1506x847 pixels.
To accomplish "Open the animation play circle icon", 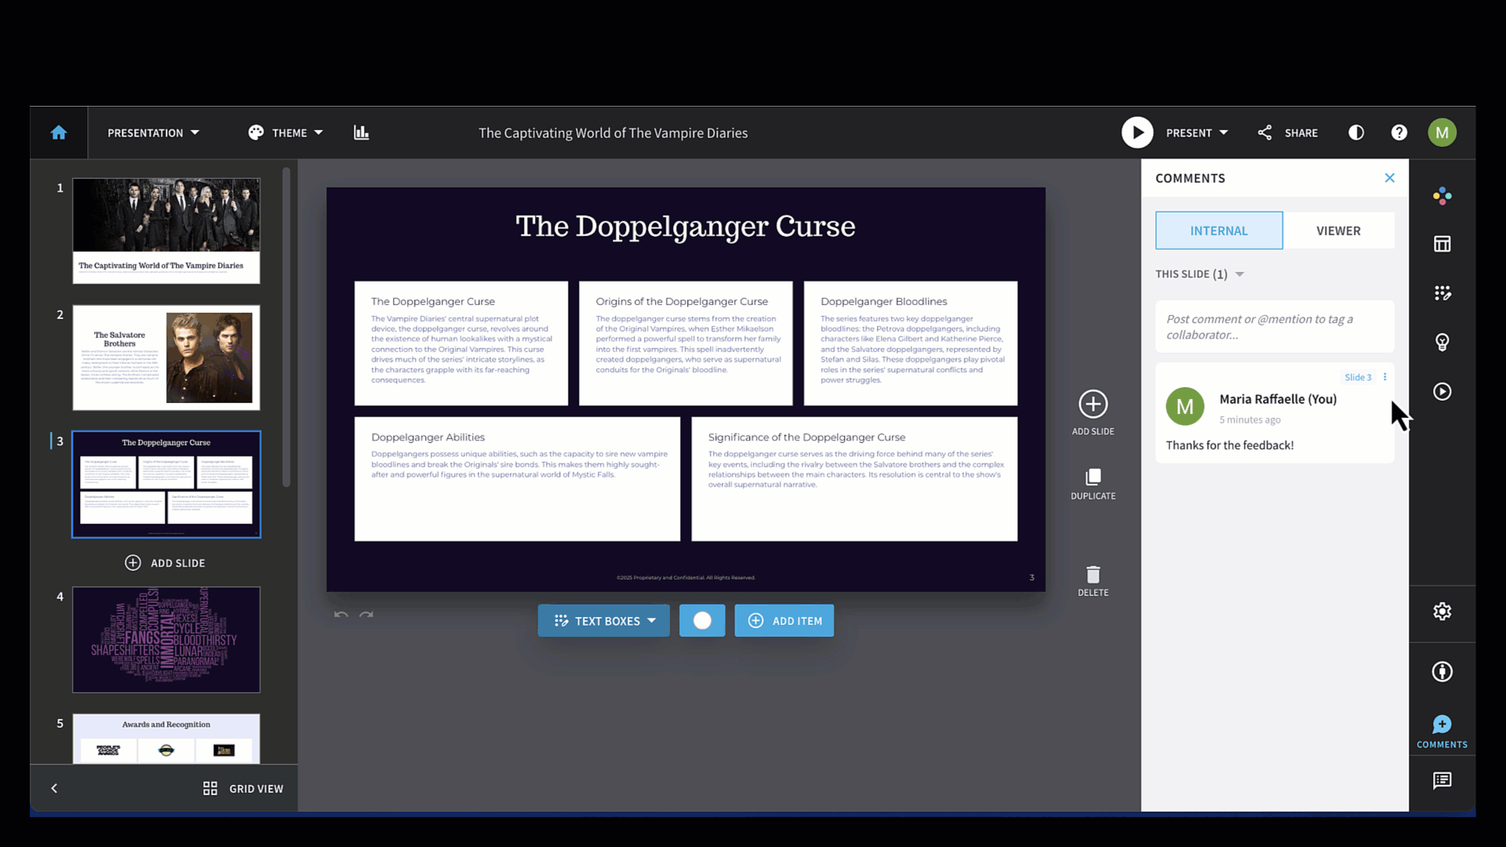I will [x=1442, y=391].
